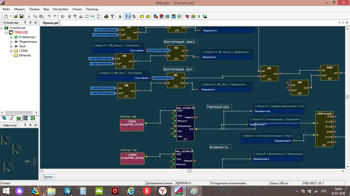Open Yandex Browser from the taskbar

tap(162, 191)
